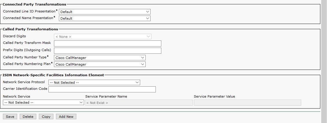The width and height of the screenshot is (327, 123).
Task: Expand the Called Party Number Type dropdown
Action: click(100, 58)
